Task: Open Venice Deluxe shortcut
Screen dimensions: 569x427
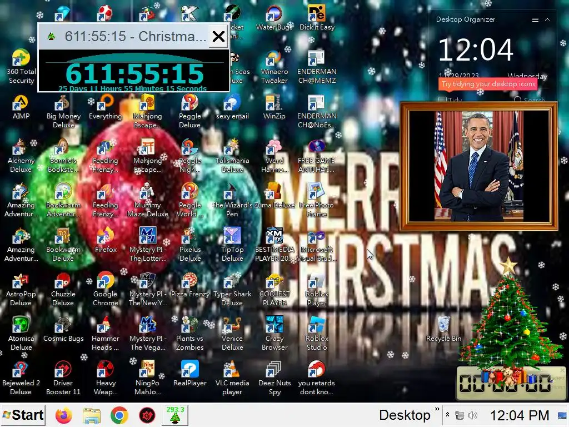Action: click(232, 334)
